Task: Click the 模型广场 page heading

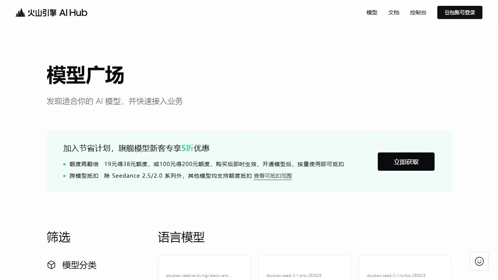Action: pos(86,75)
